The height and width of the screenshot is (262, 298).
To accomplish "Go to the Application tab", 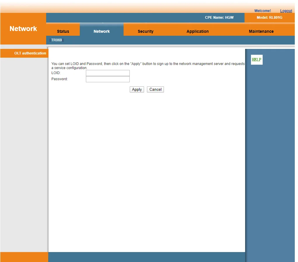I will [198, 31].
